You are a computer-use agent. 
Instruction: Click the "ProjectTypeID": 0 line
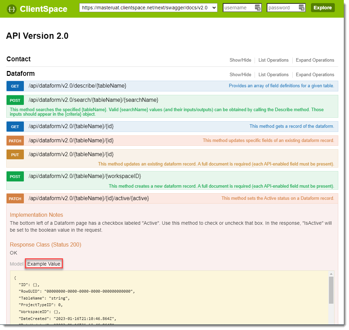pos(41,305)
